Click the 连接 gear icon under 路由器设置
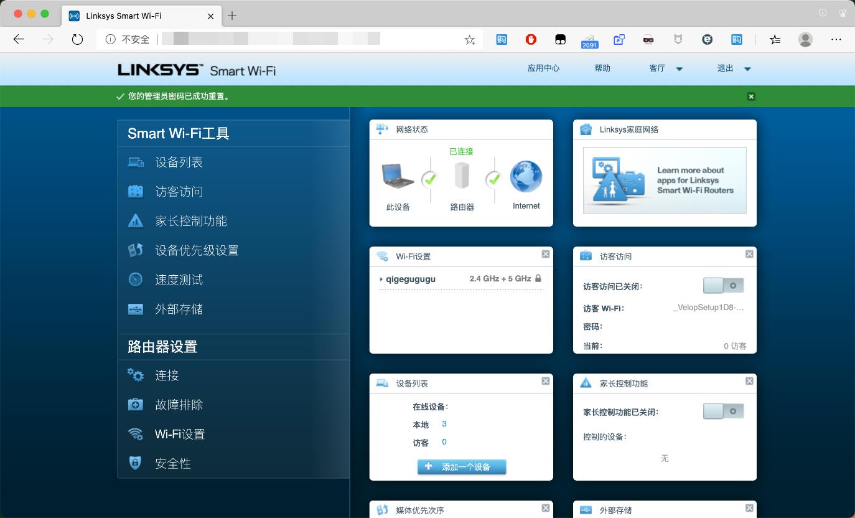 tap(136, 375)
